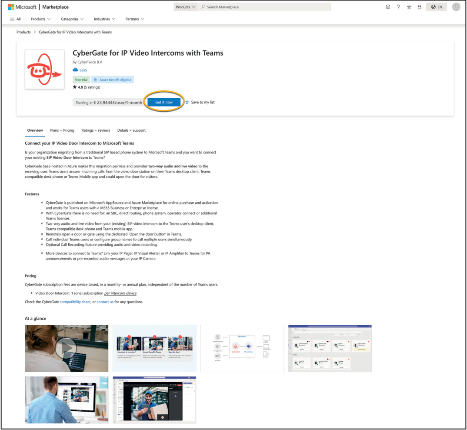
Task: Open the EN language selector
Action: pos(437,7)
